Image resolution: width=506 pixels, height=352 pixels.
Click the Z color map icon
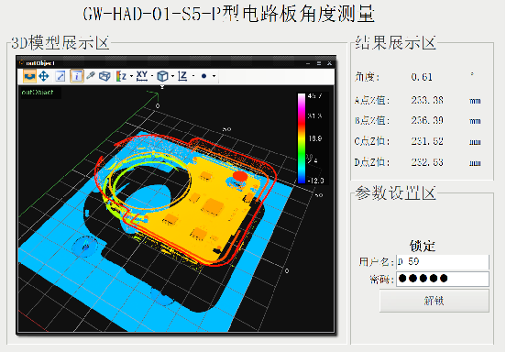[121, 76]
